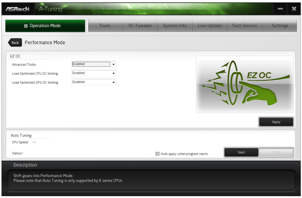Go to the Live Update tab
This screenshot has height=198, width=302.
coord(210,26)
